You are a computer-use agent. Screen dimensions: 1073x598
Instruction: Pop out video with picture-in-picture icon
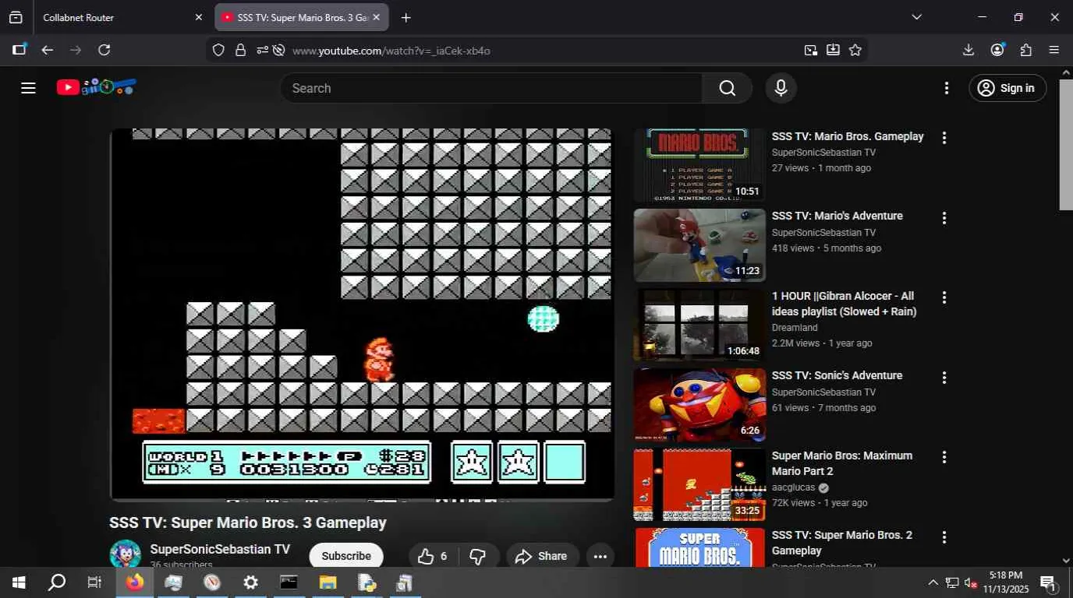tap(811, 50)
